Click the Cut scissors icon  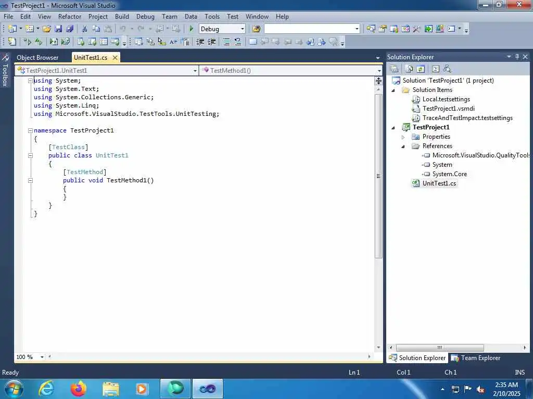coord(85,29)
